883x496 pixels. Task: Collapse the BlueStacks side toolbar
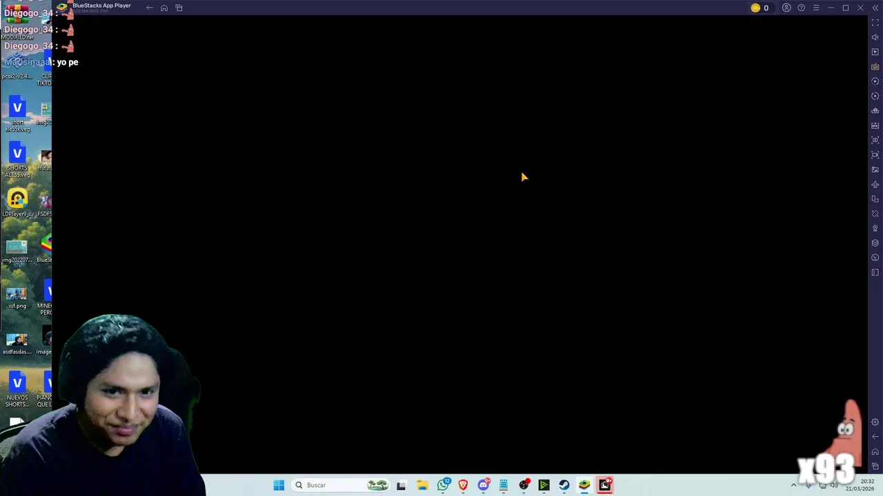click(875, 8)
